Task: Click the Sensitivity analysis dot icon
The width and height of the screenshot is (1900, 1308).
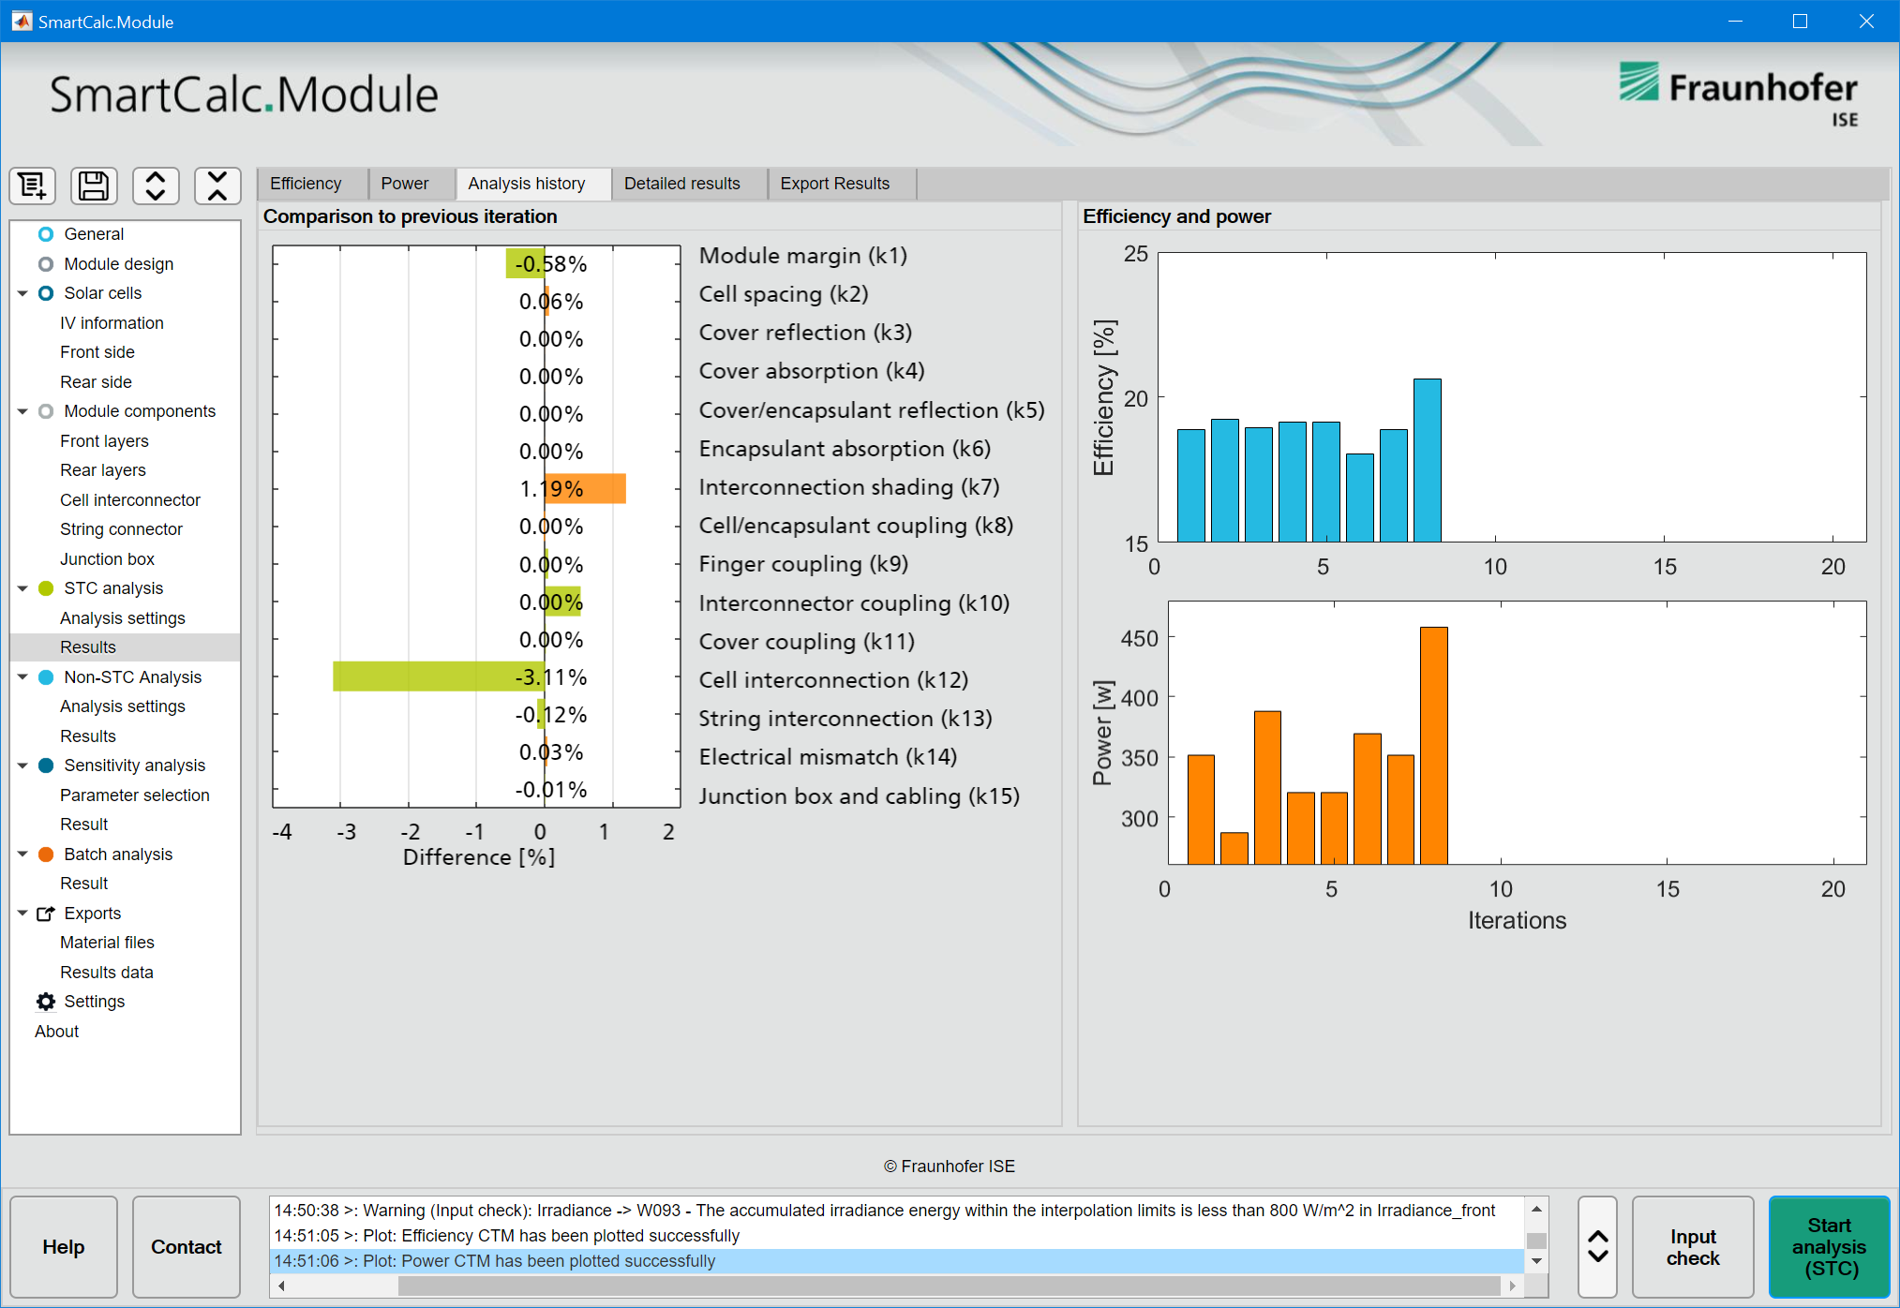Action: coord(45,765)
